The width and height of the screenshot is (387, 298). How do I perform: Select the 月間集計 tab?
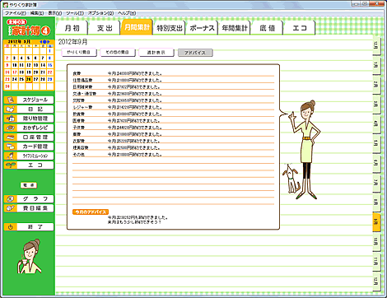[137, 27]
